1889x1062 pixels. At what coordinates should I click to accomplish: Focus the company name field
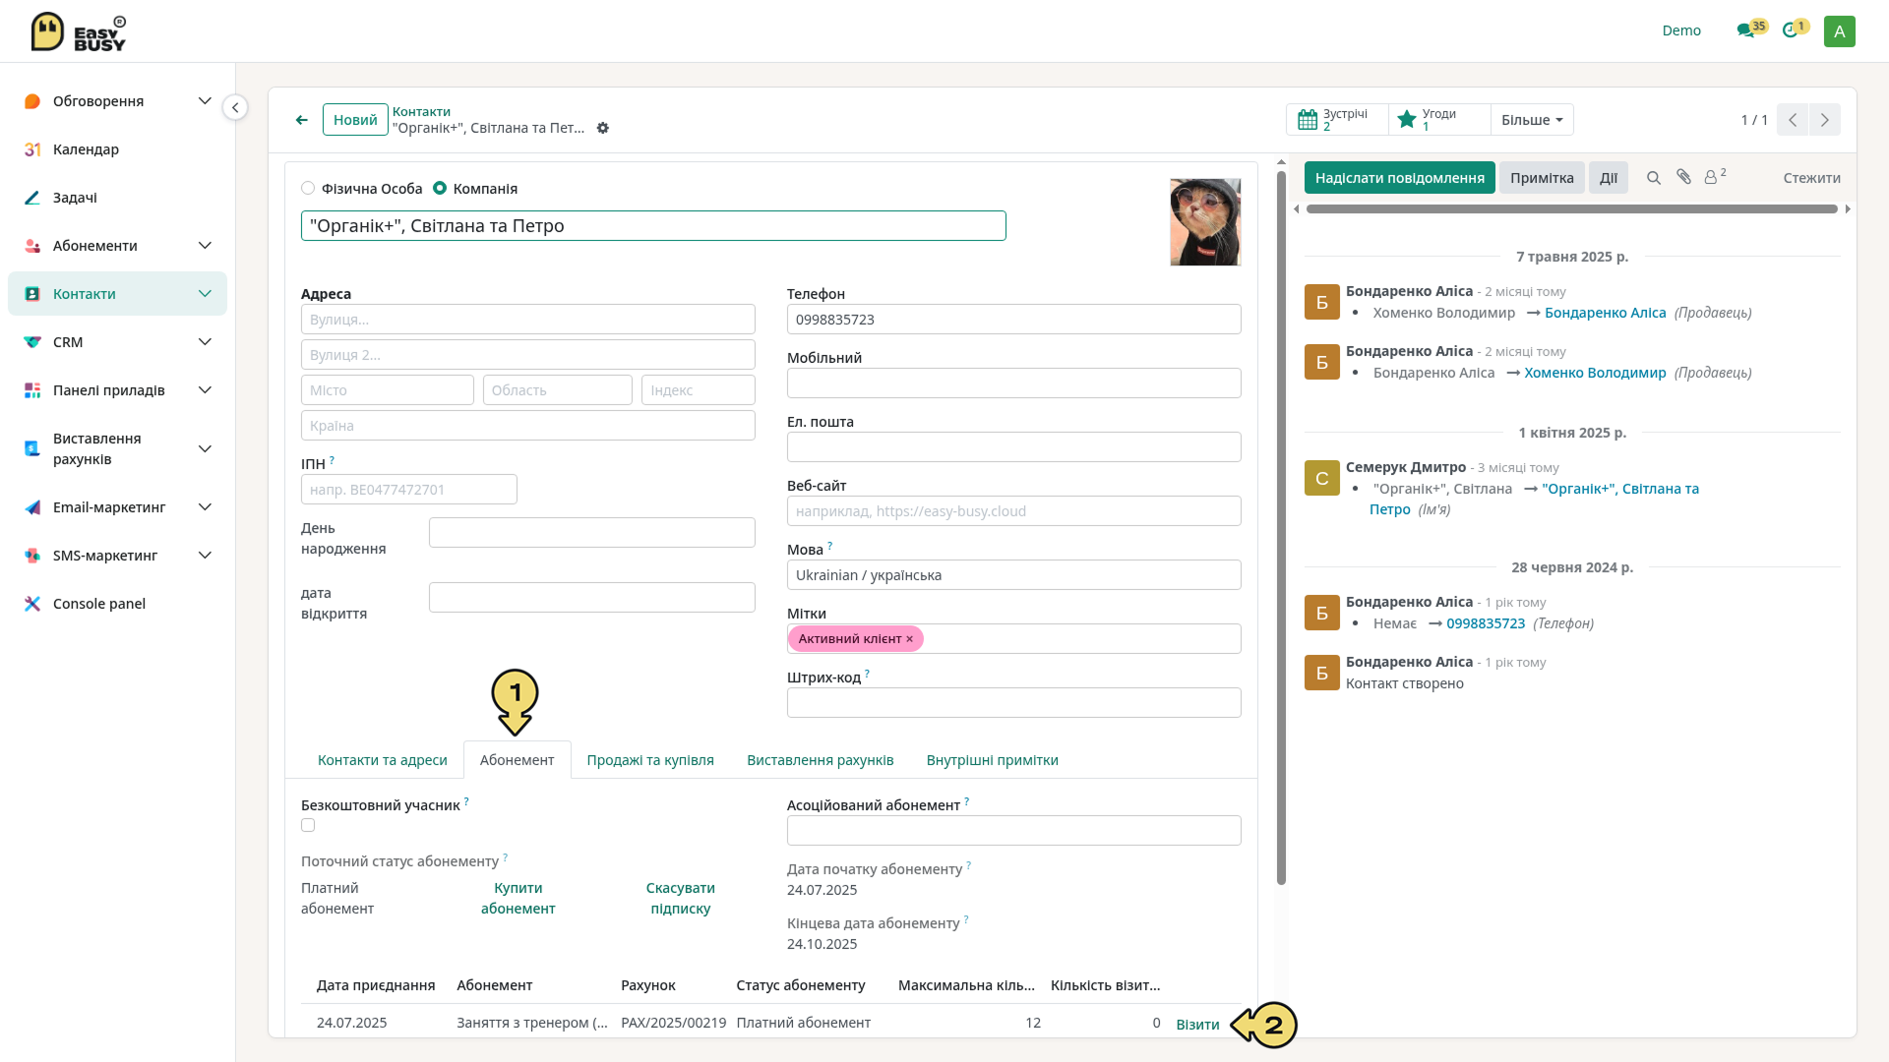click(653, 226)
